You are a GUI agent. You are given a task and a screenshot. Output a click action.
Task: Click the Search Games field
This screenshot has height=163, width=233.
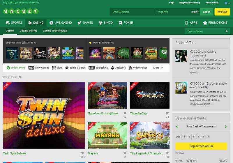click(204, 31)
